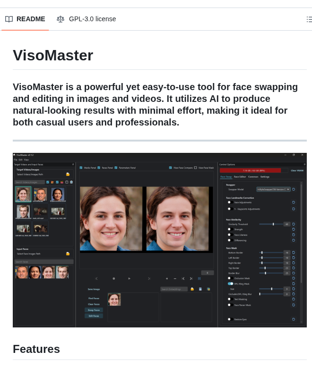Reset the Face Adjustments setting
The image size is (312, 368).
294,202
